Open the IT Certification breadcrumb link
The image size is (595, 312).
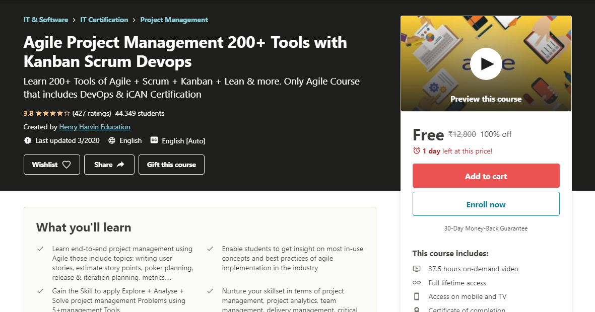coord(104,20)
